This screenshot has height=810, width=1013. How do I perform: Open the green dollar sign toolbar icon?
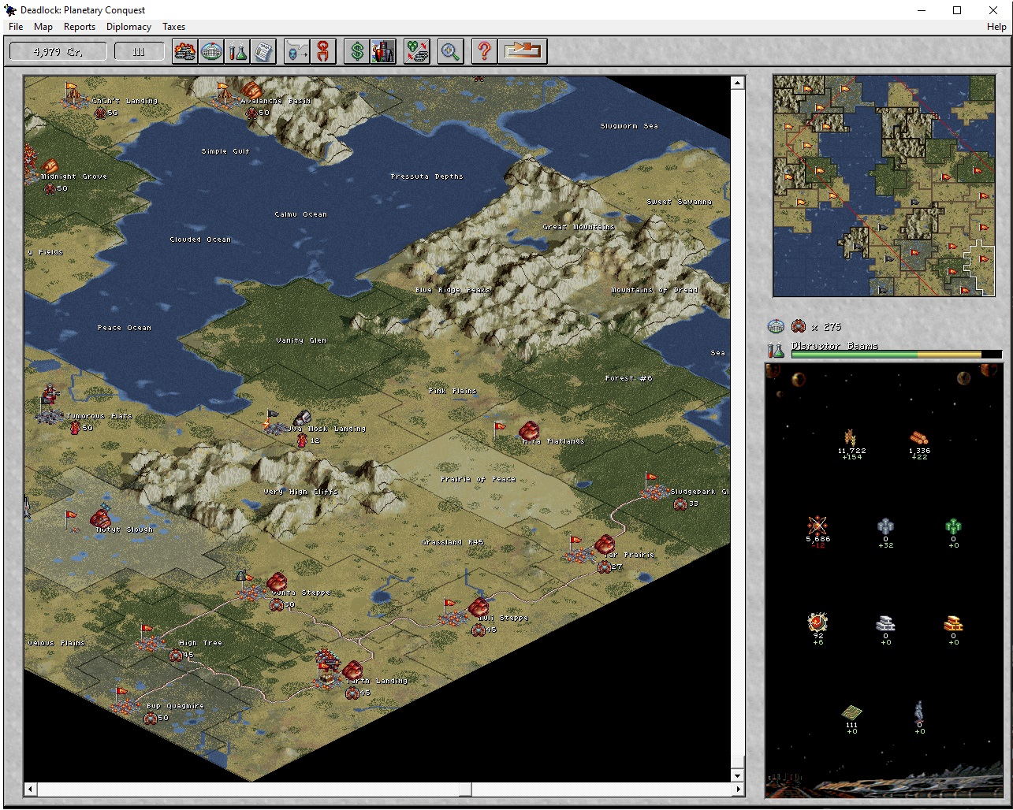[x=357, y=52]
